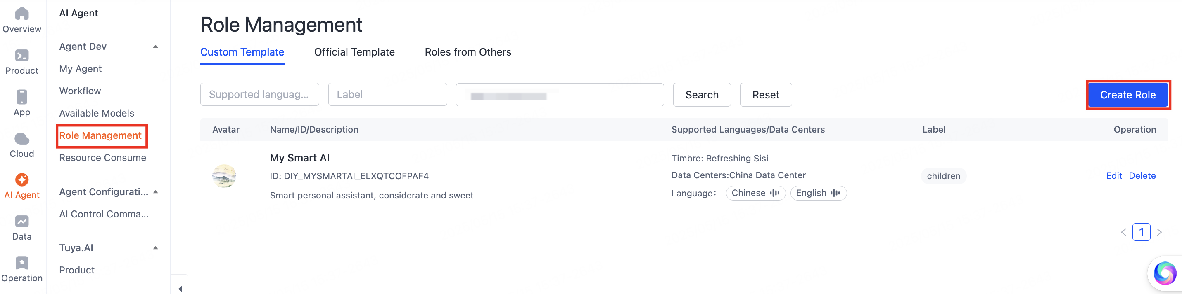Screen dimensions: 1182x294
Task: Select the AI Agent compass icon
Action: (x=21, y=180)
